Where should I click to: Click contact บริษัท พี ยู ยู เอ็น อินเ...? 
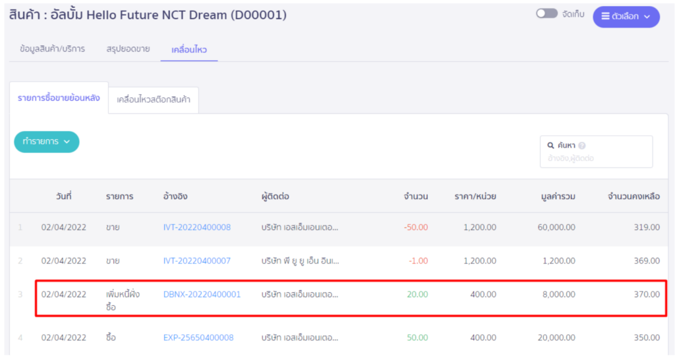coord(300,261)
